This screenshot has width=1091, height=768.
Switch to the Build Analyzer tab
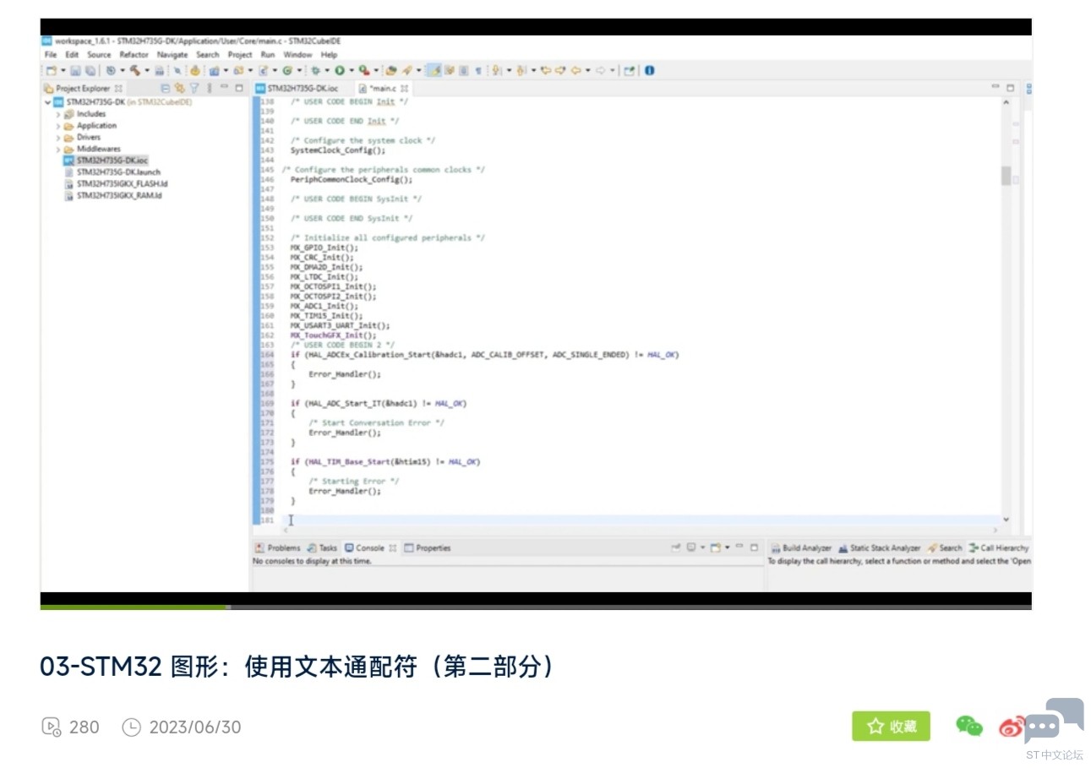(801, 548)
